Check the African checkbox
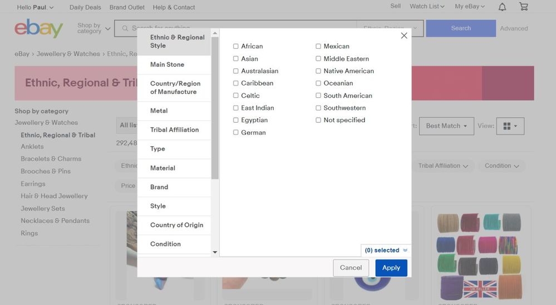556x305 pixels. (236, 47)
